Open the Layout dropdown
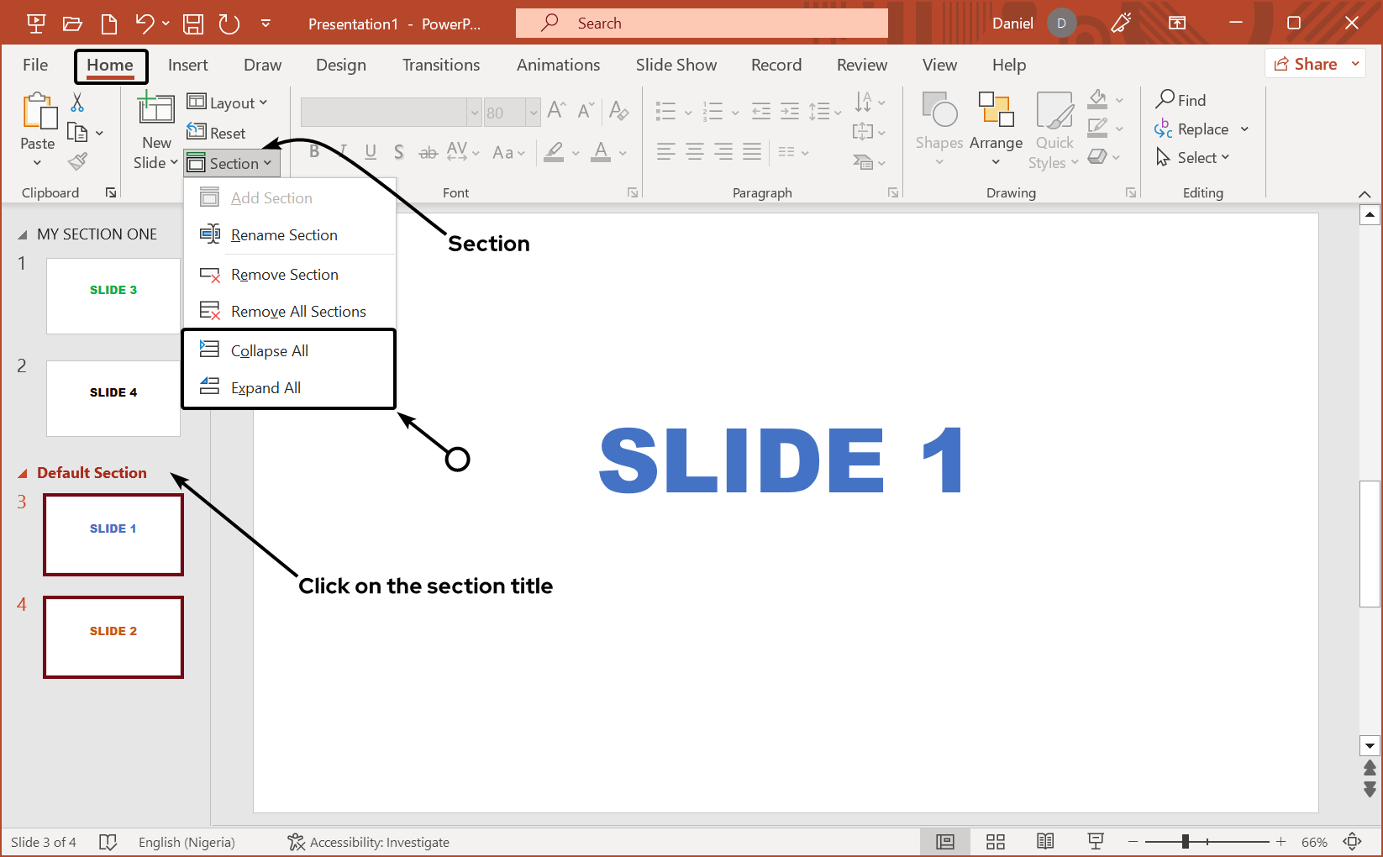The width and height of the screenshot is (1383, 857). 227,103
